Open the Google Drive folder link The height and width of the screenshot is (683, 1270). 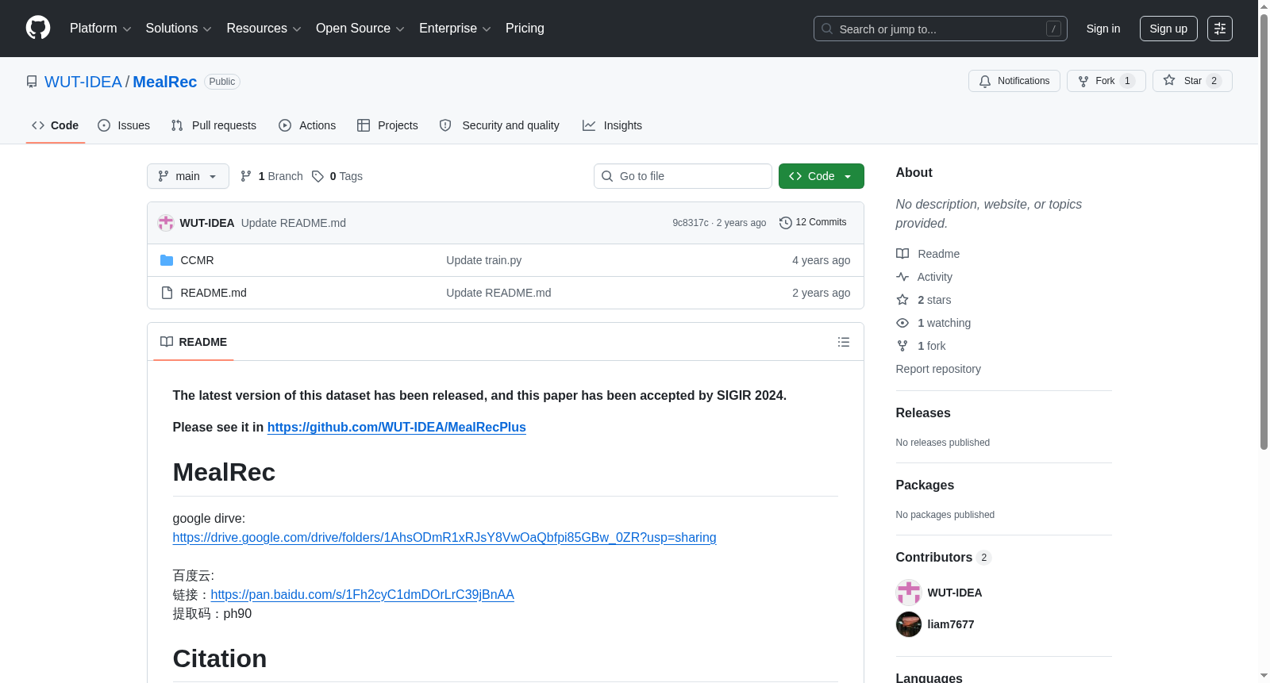click(444, 537)
